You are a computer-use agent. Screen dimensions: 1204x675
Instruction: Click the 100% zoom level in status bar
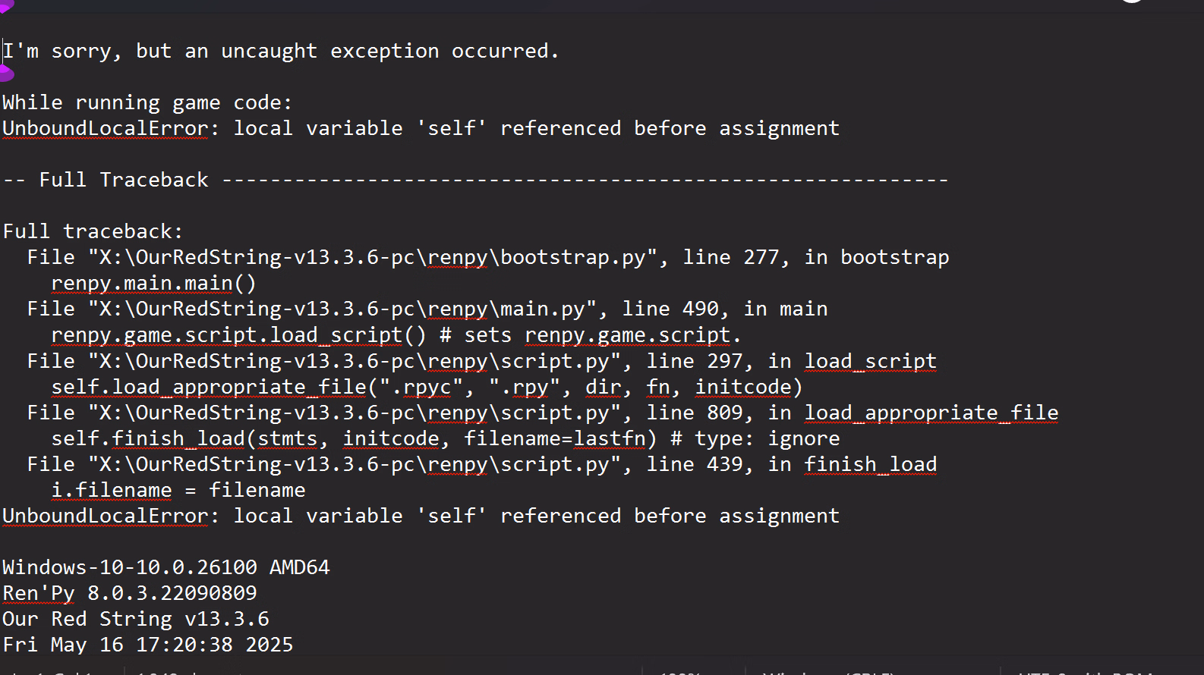point(681,672)
